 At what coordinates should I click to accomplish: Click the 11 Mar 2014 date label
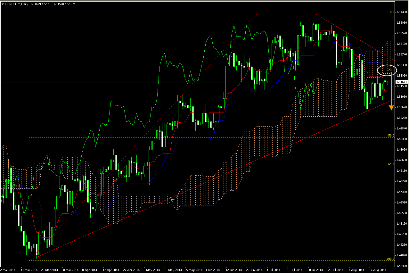pyautogui.click(x=29, y=270)
